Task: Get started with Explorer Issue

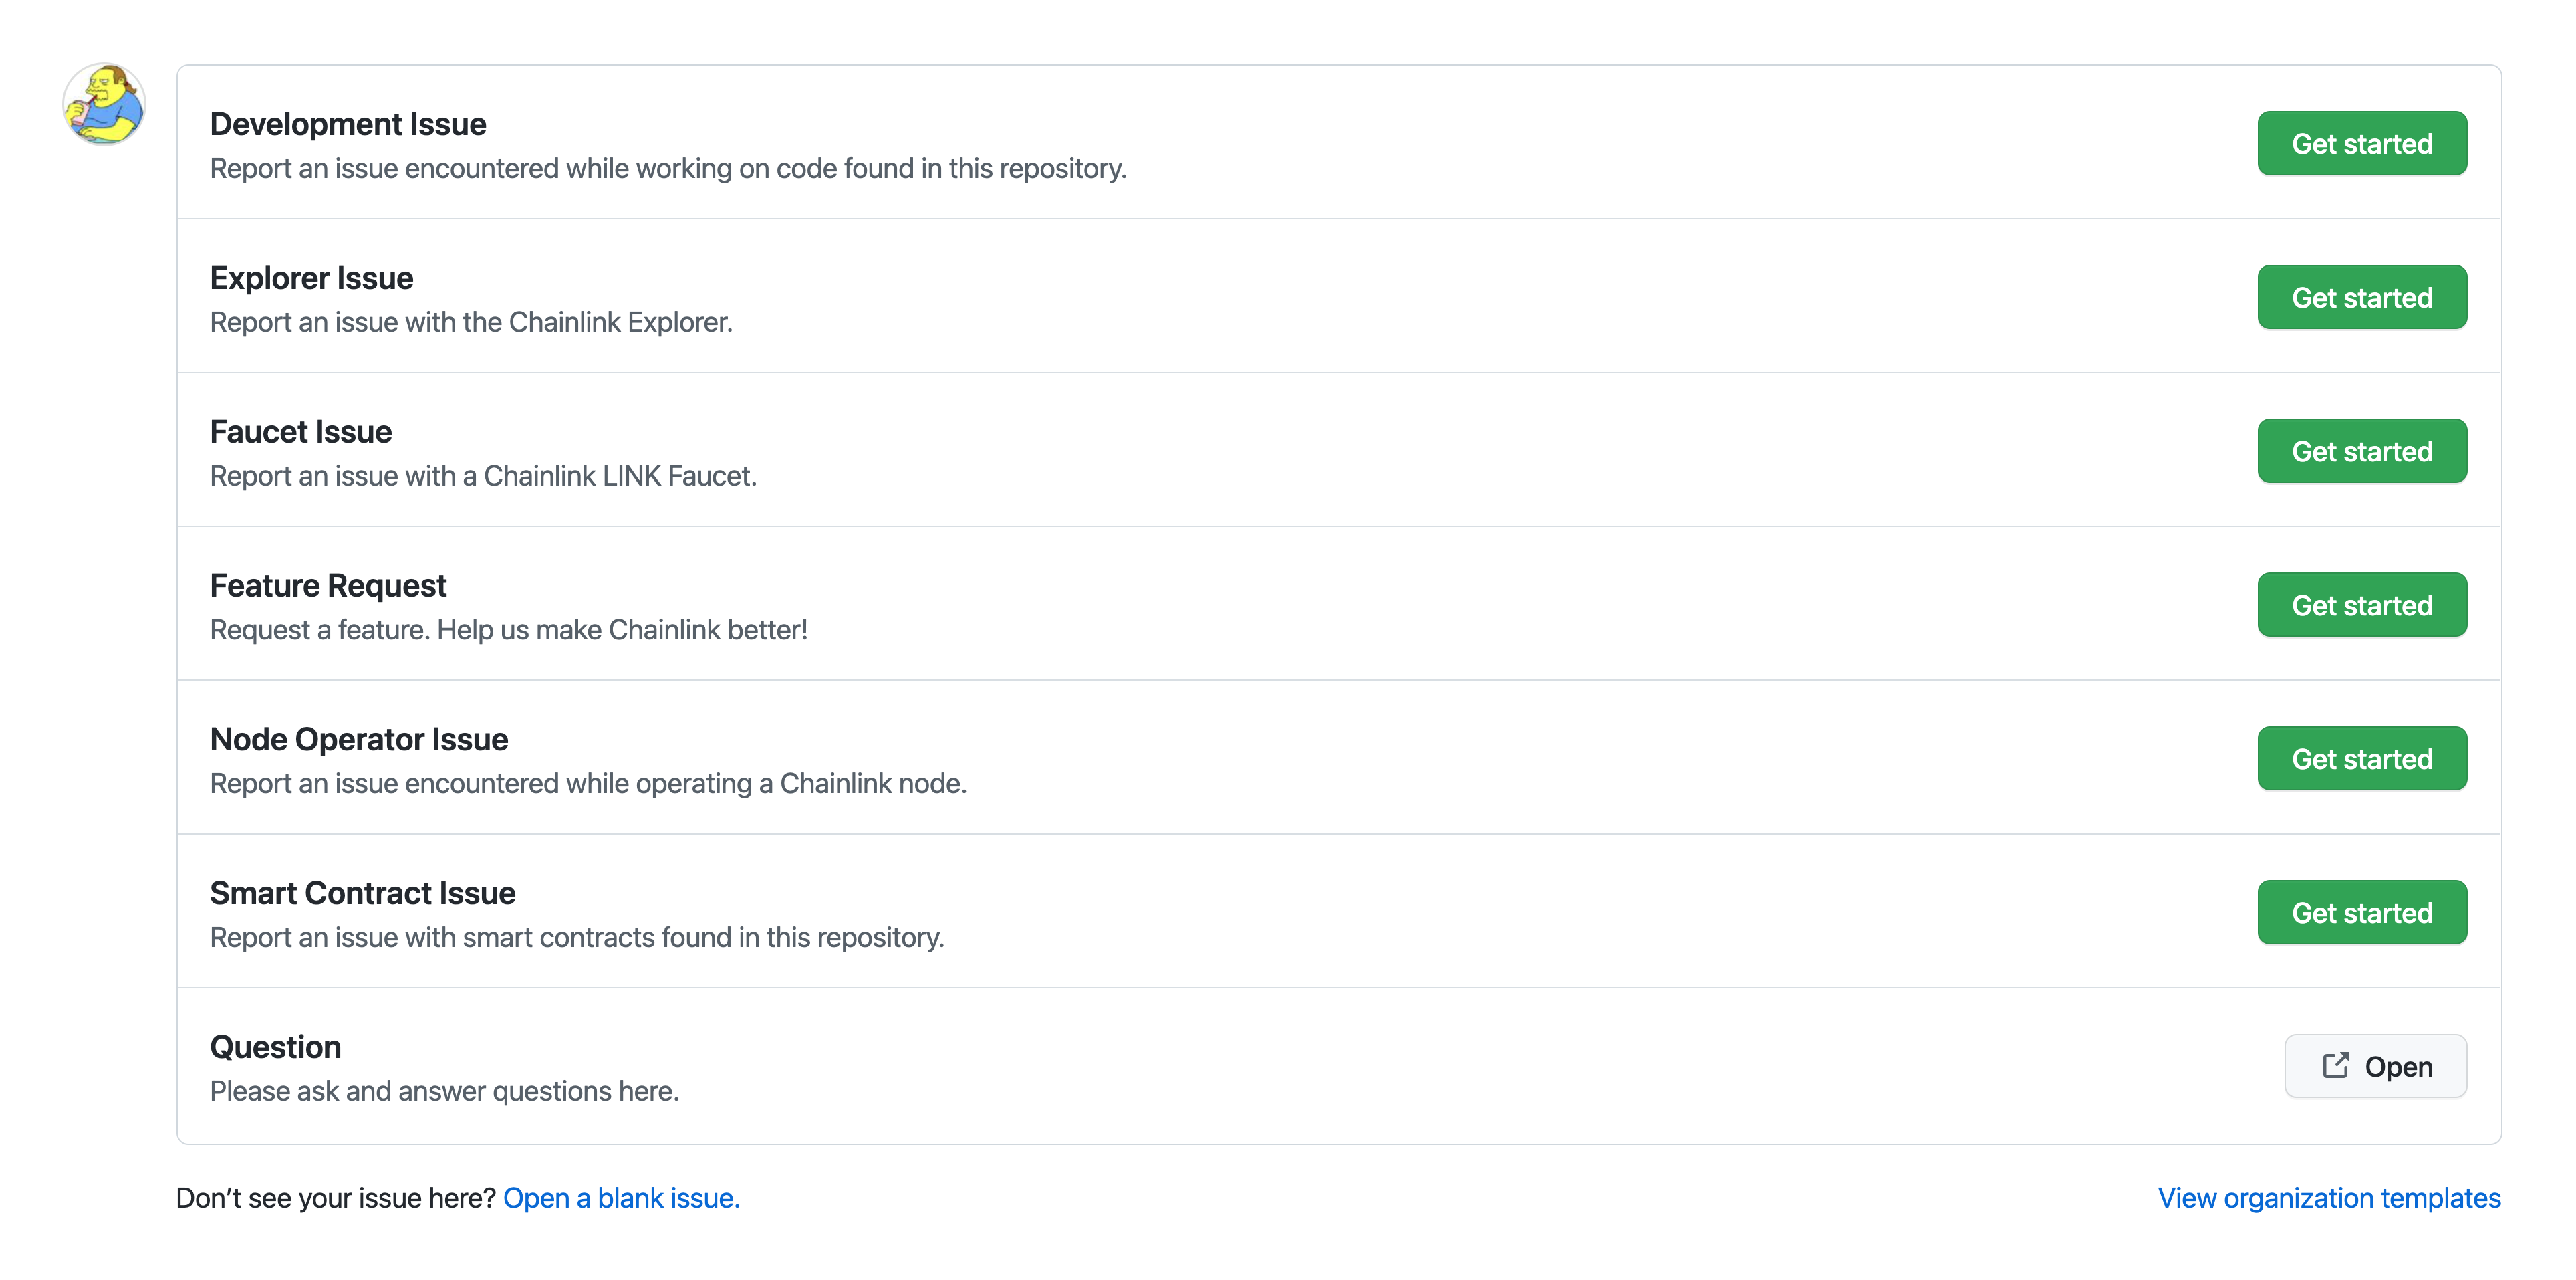Action: coord(2361,298)
